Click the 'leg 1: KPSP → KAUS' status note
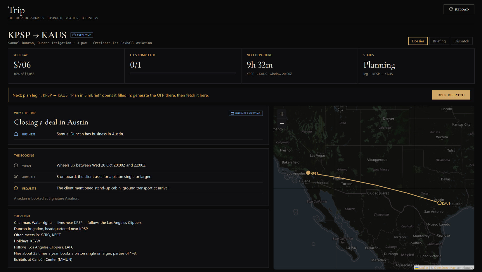 point(378,74)
